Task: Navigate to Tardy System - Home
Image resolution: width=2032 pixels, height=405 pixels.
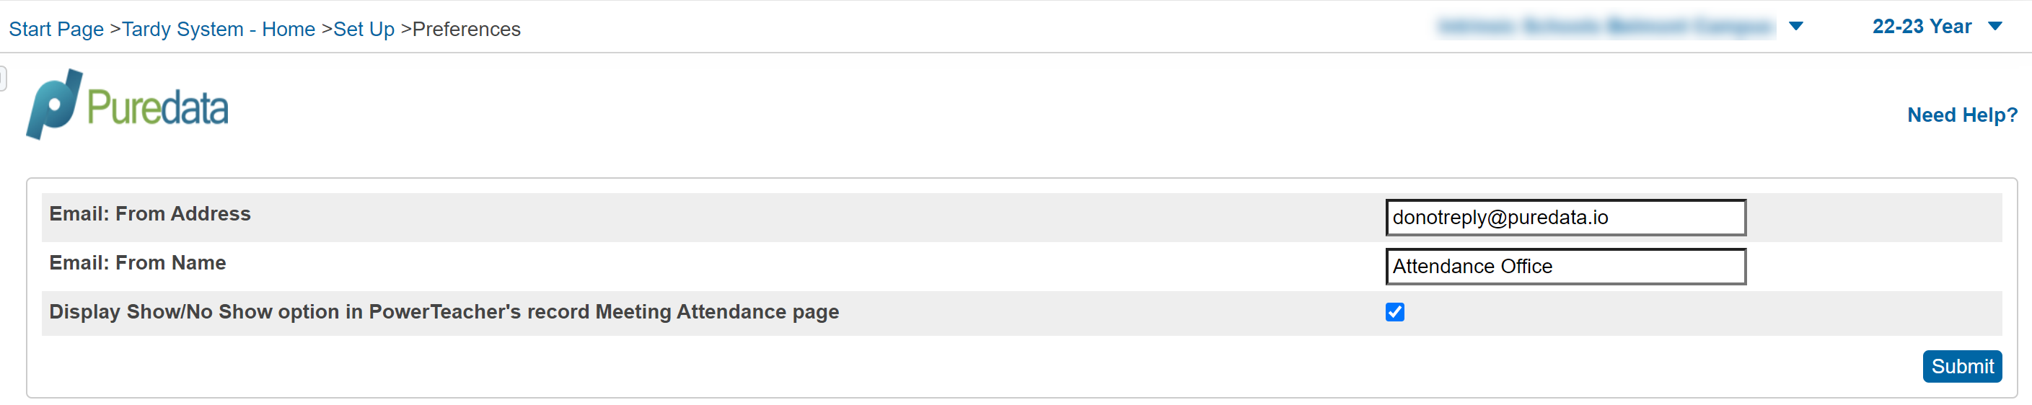Action: point(219,29)
